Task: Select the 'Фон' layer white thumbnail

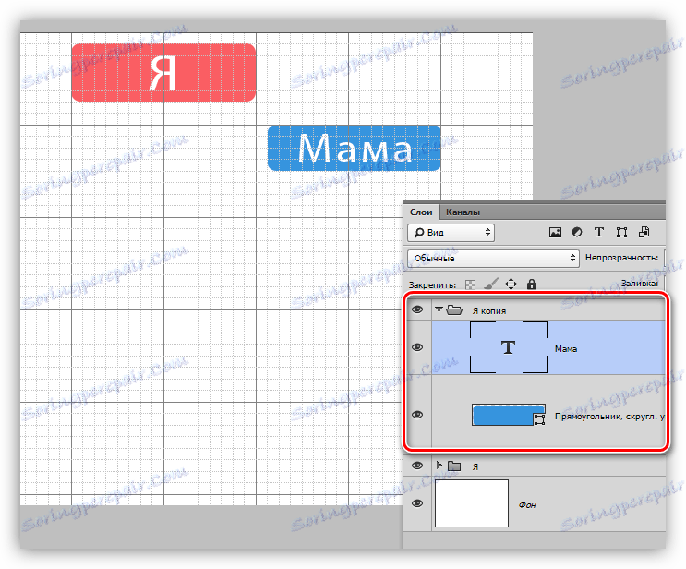Action: (472, 503)
